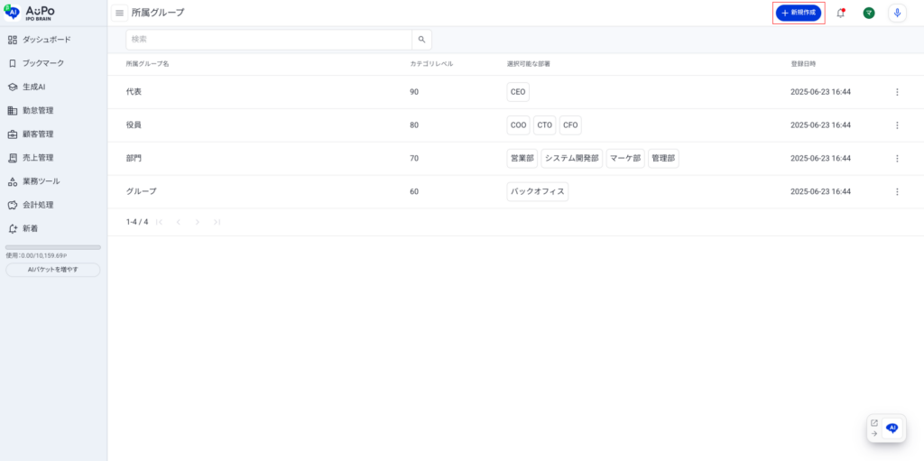Click the search magnifier icon

coord(421,40)
